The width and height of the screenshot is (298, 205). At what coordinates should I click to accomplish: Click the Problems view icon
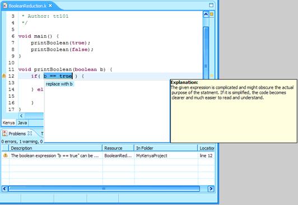[4, 134]
